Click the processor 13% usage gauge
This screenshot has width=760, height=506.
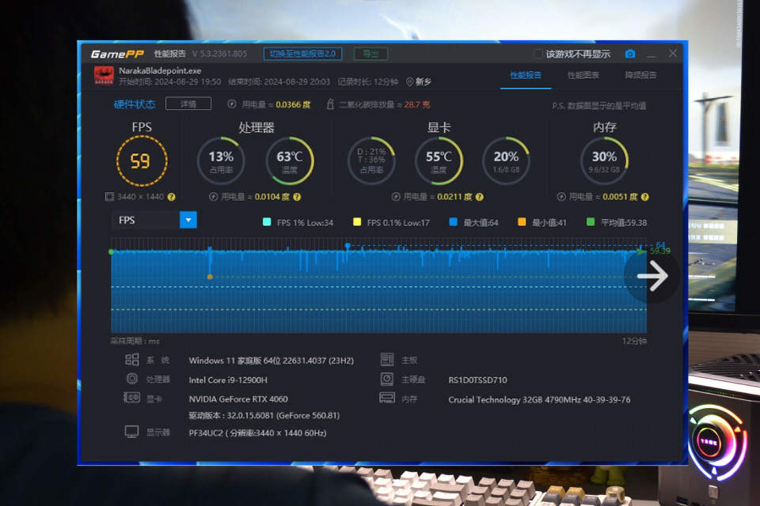[x=221, y=160]
